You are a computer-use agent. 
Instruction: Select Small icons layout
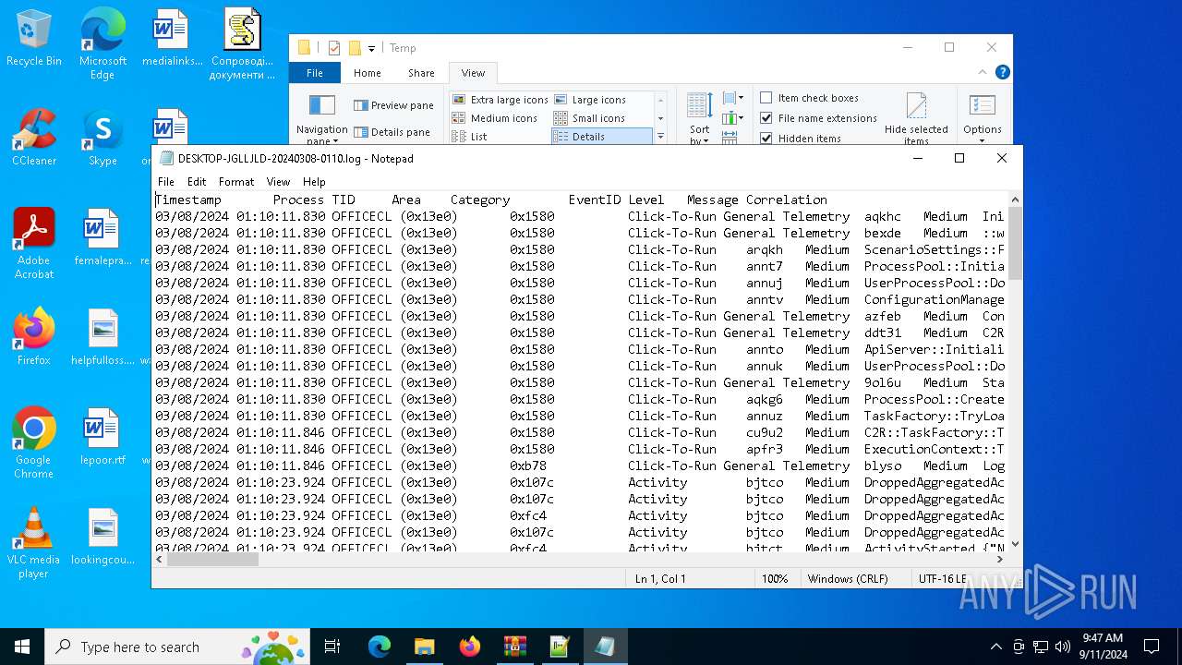click(589, 118)
